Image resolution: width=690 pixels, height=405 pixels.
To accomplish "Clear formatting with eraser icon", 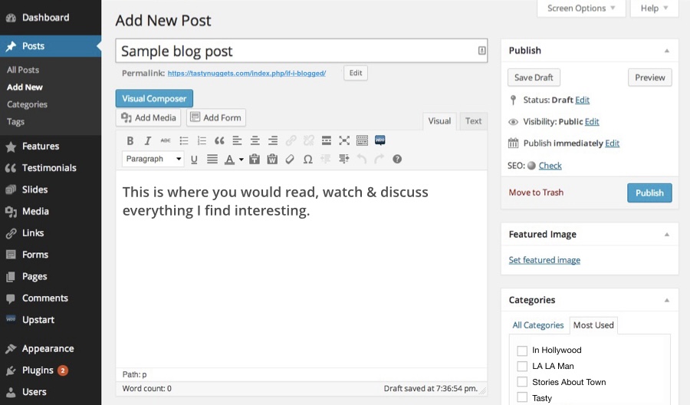I will tap(290, 160).
